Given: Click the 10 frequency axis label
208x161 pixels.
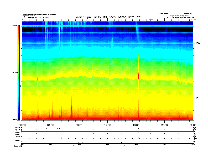Looking at the screenshot, I should [197, 98].
